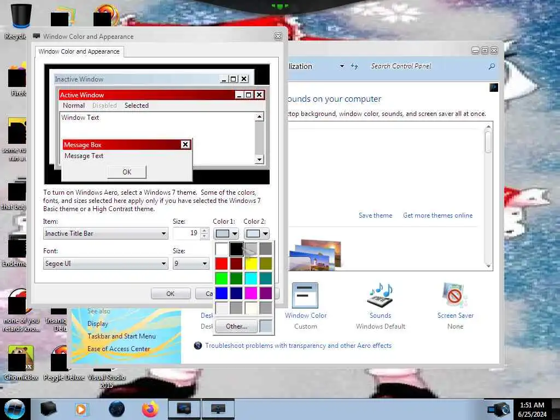Open the Color 2 dropdown
The width and height of the screenshot is (560, 420).
[256, 234]
